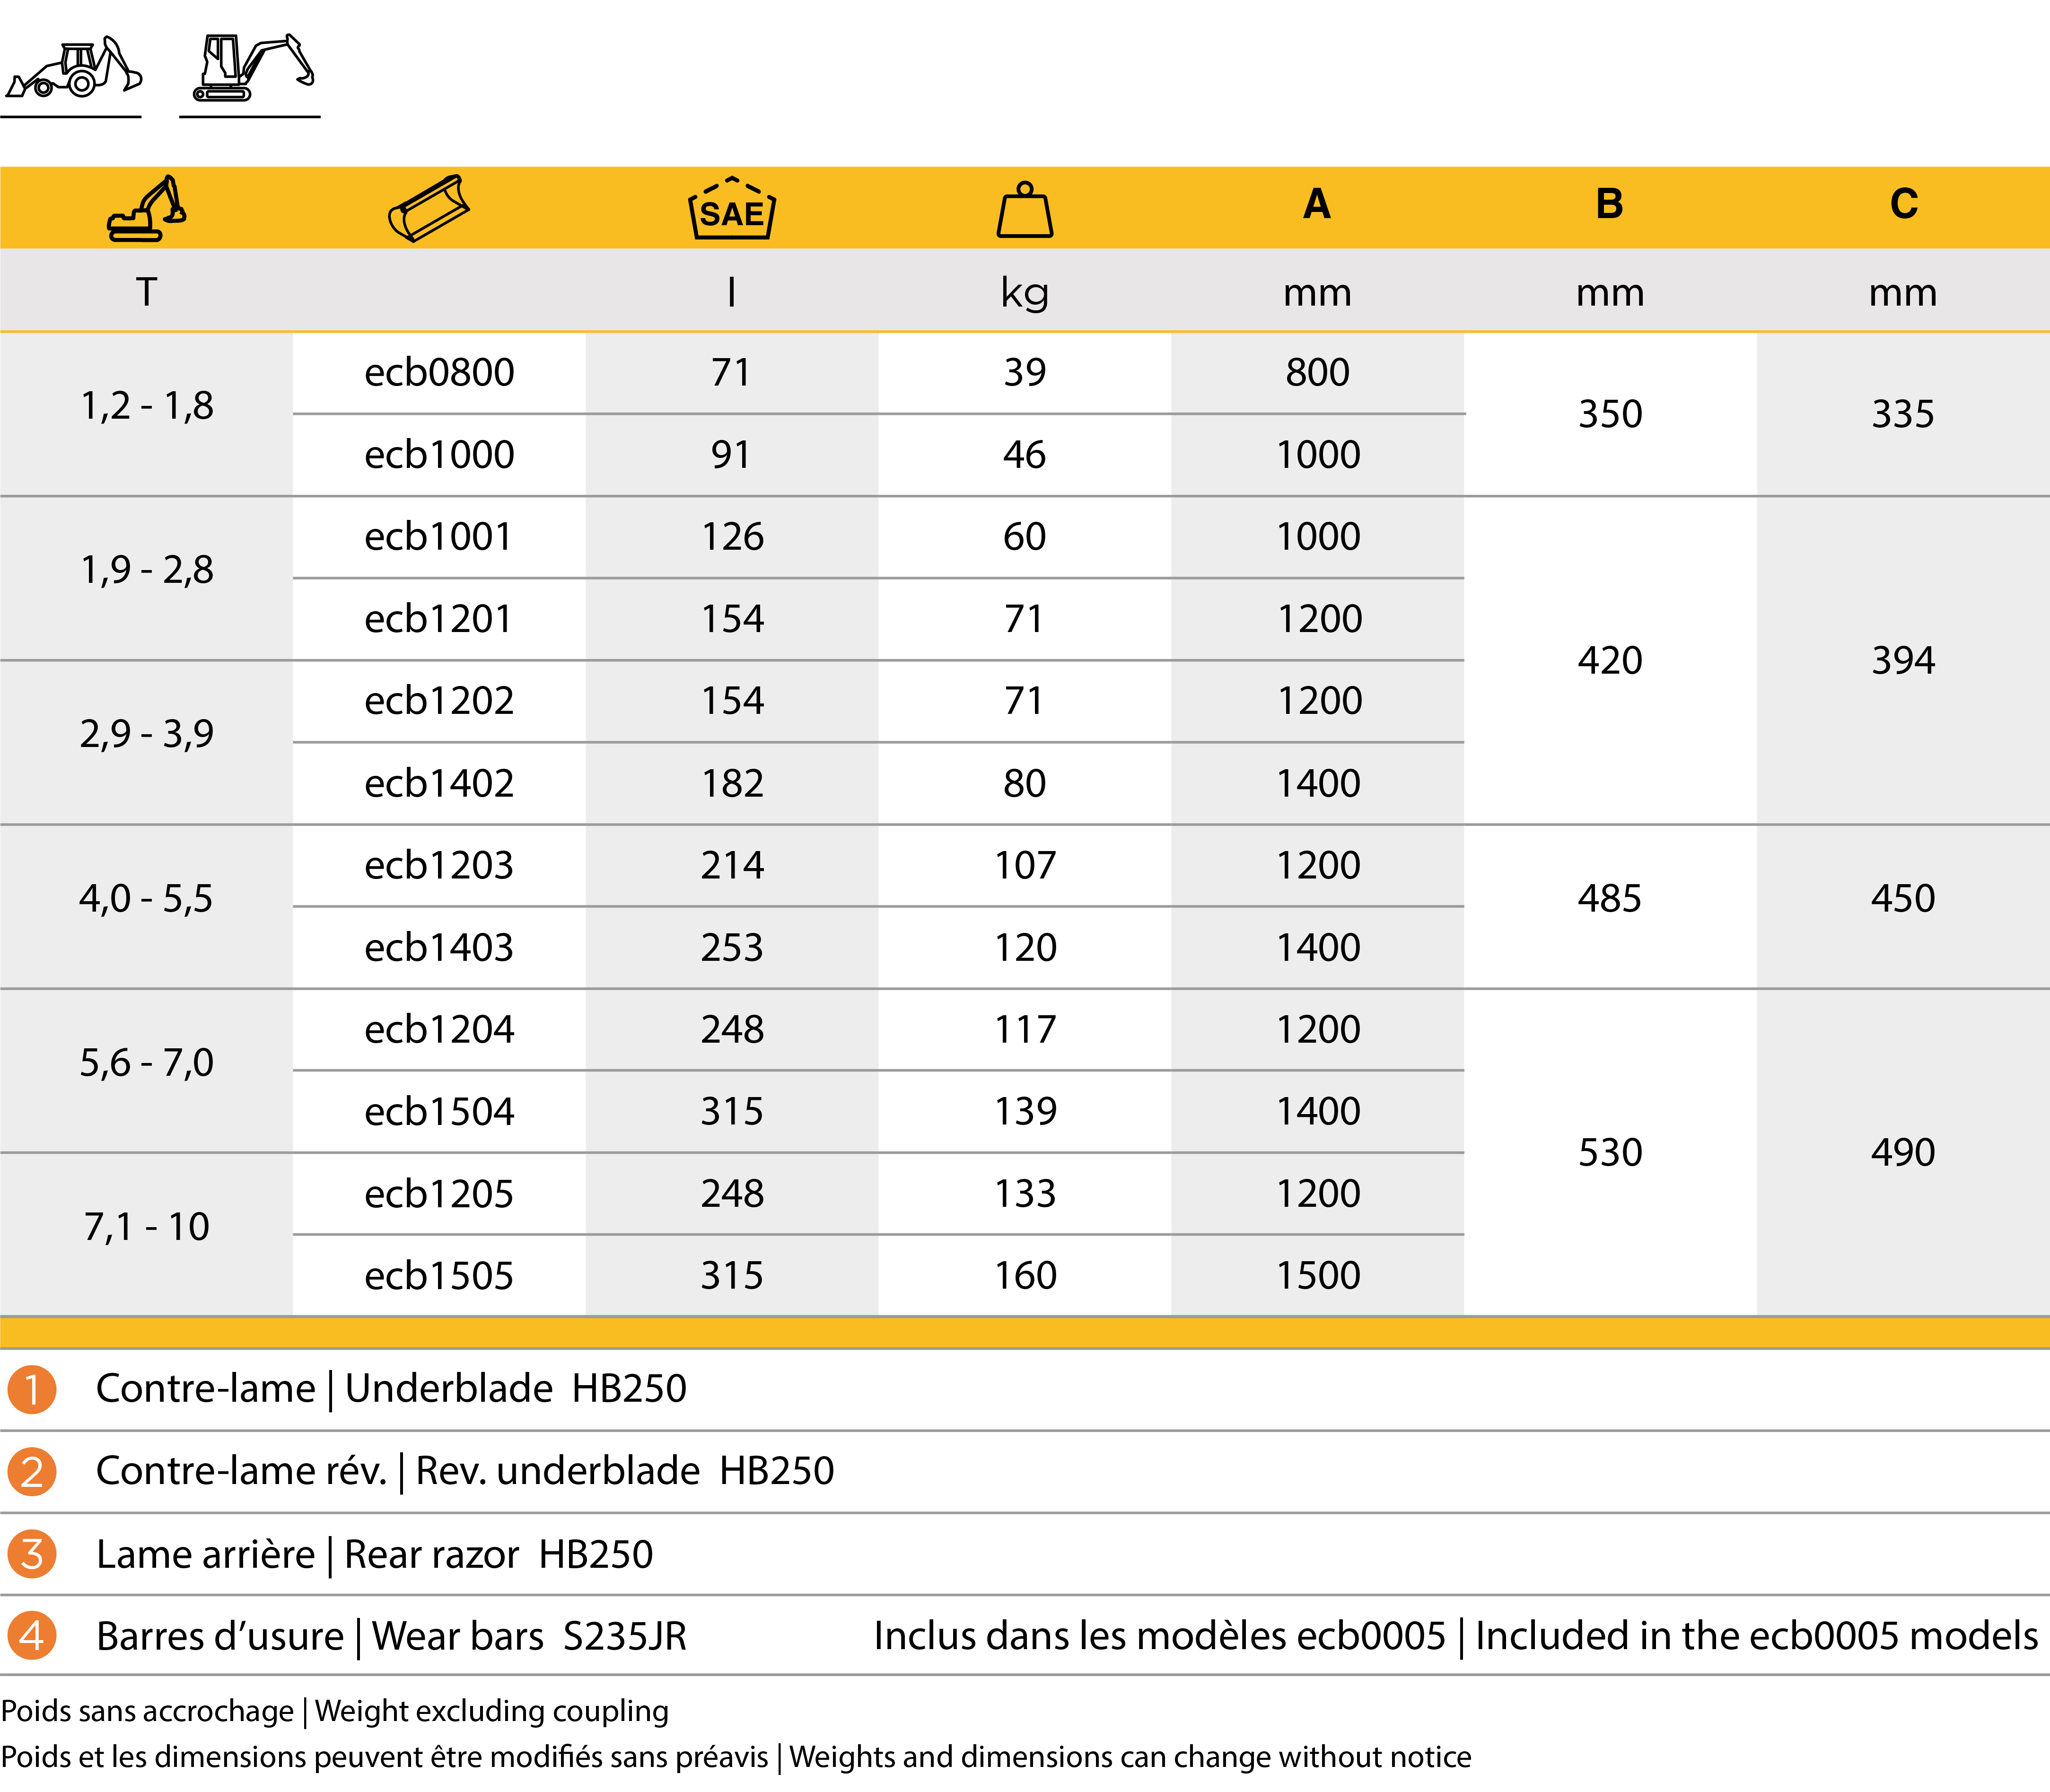Click the mini excavator icon at top
Screen dimensions: 2050x1792
(252, 68)
